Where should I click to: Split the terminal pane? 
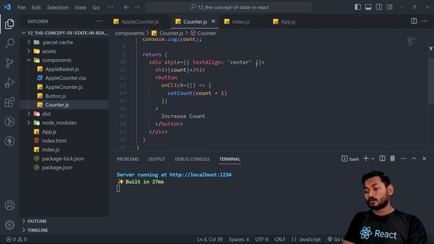pos(382,159)
